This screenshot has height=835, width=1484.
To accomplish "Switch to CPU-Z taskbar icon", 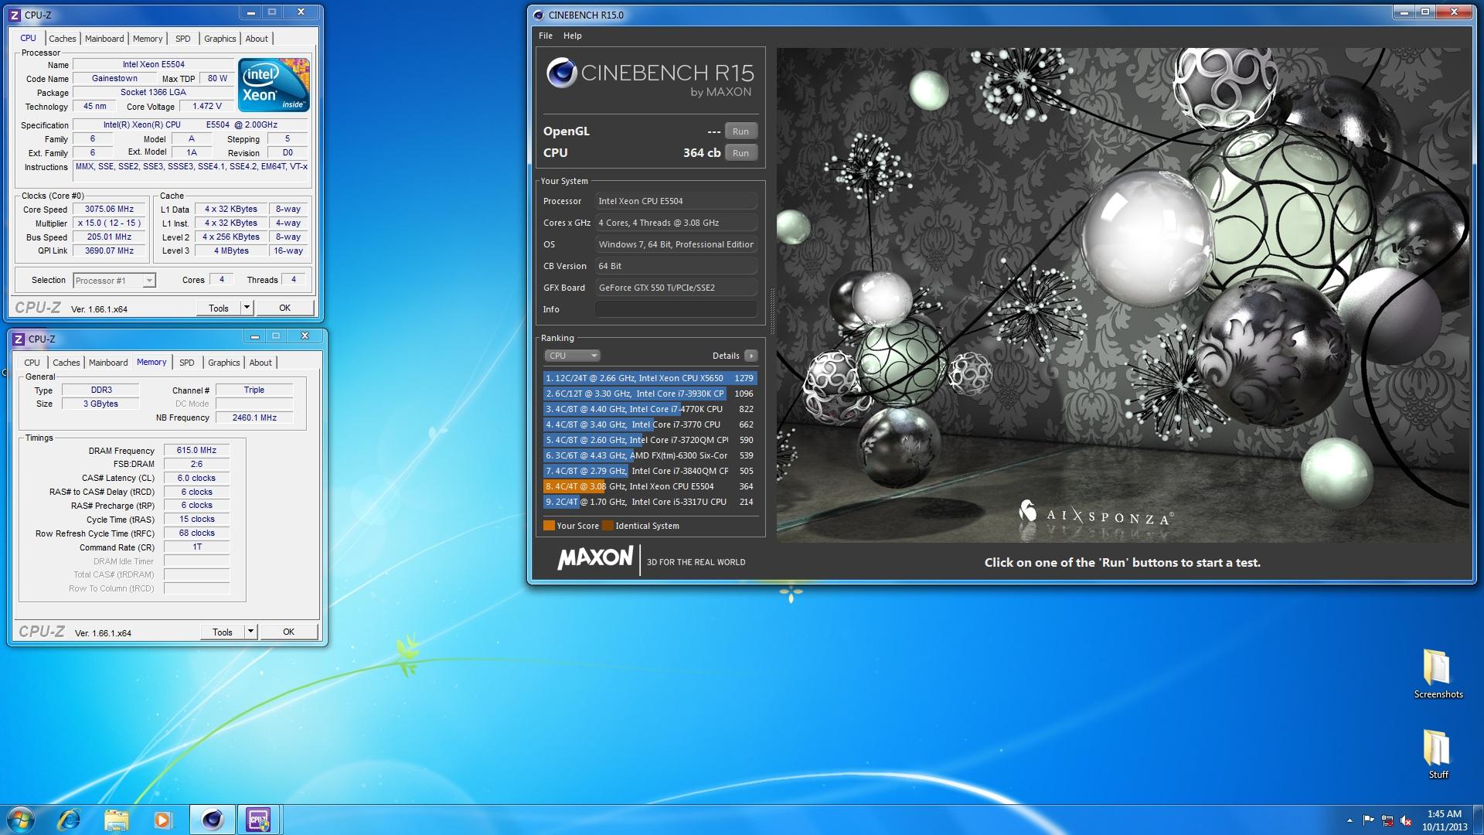I will (x=259, y=820).
